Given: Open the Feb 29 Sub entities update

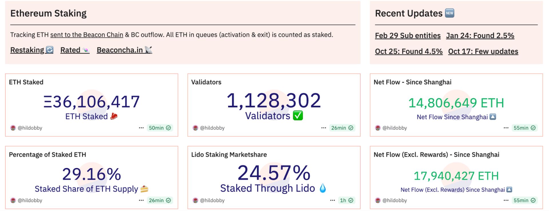Looking at the screenshot, I should 408,36.
